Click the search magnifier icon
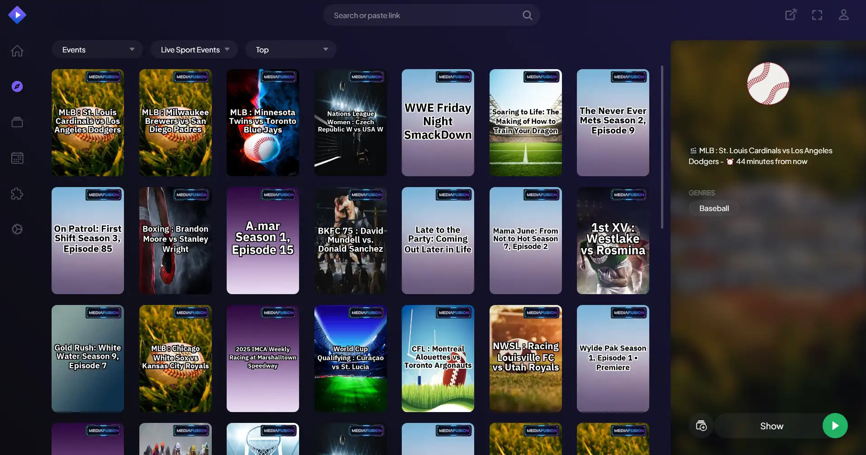Image resolution: width=866 pixels, height=455 pixels. pos(527,15)
